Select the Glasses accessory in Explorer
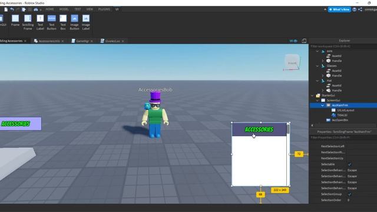Viewport: 377px width, 212px height. pos(332,66)
